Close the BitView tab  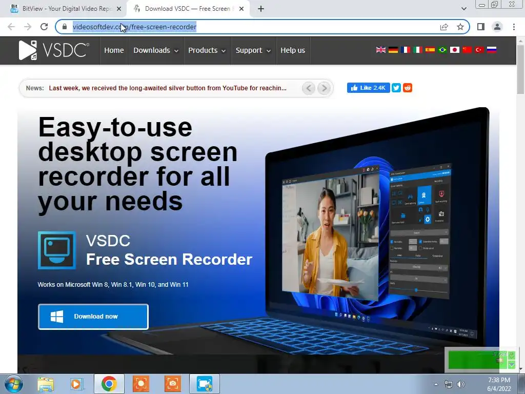coord(119,9)
